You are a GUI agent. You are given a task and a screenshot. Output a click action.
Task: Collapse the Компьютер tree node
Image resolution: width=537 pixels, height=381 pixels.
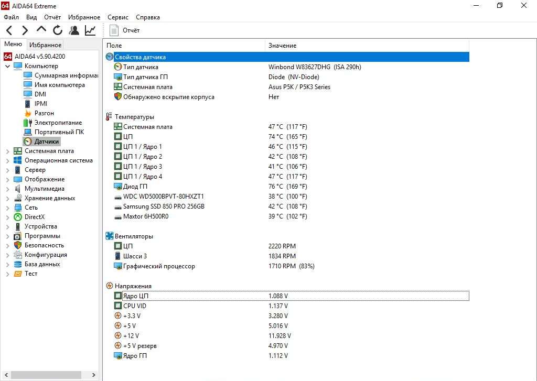(x=7, y=66)
